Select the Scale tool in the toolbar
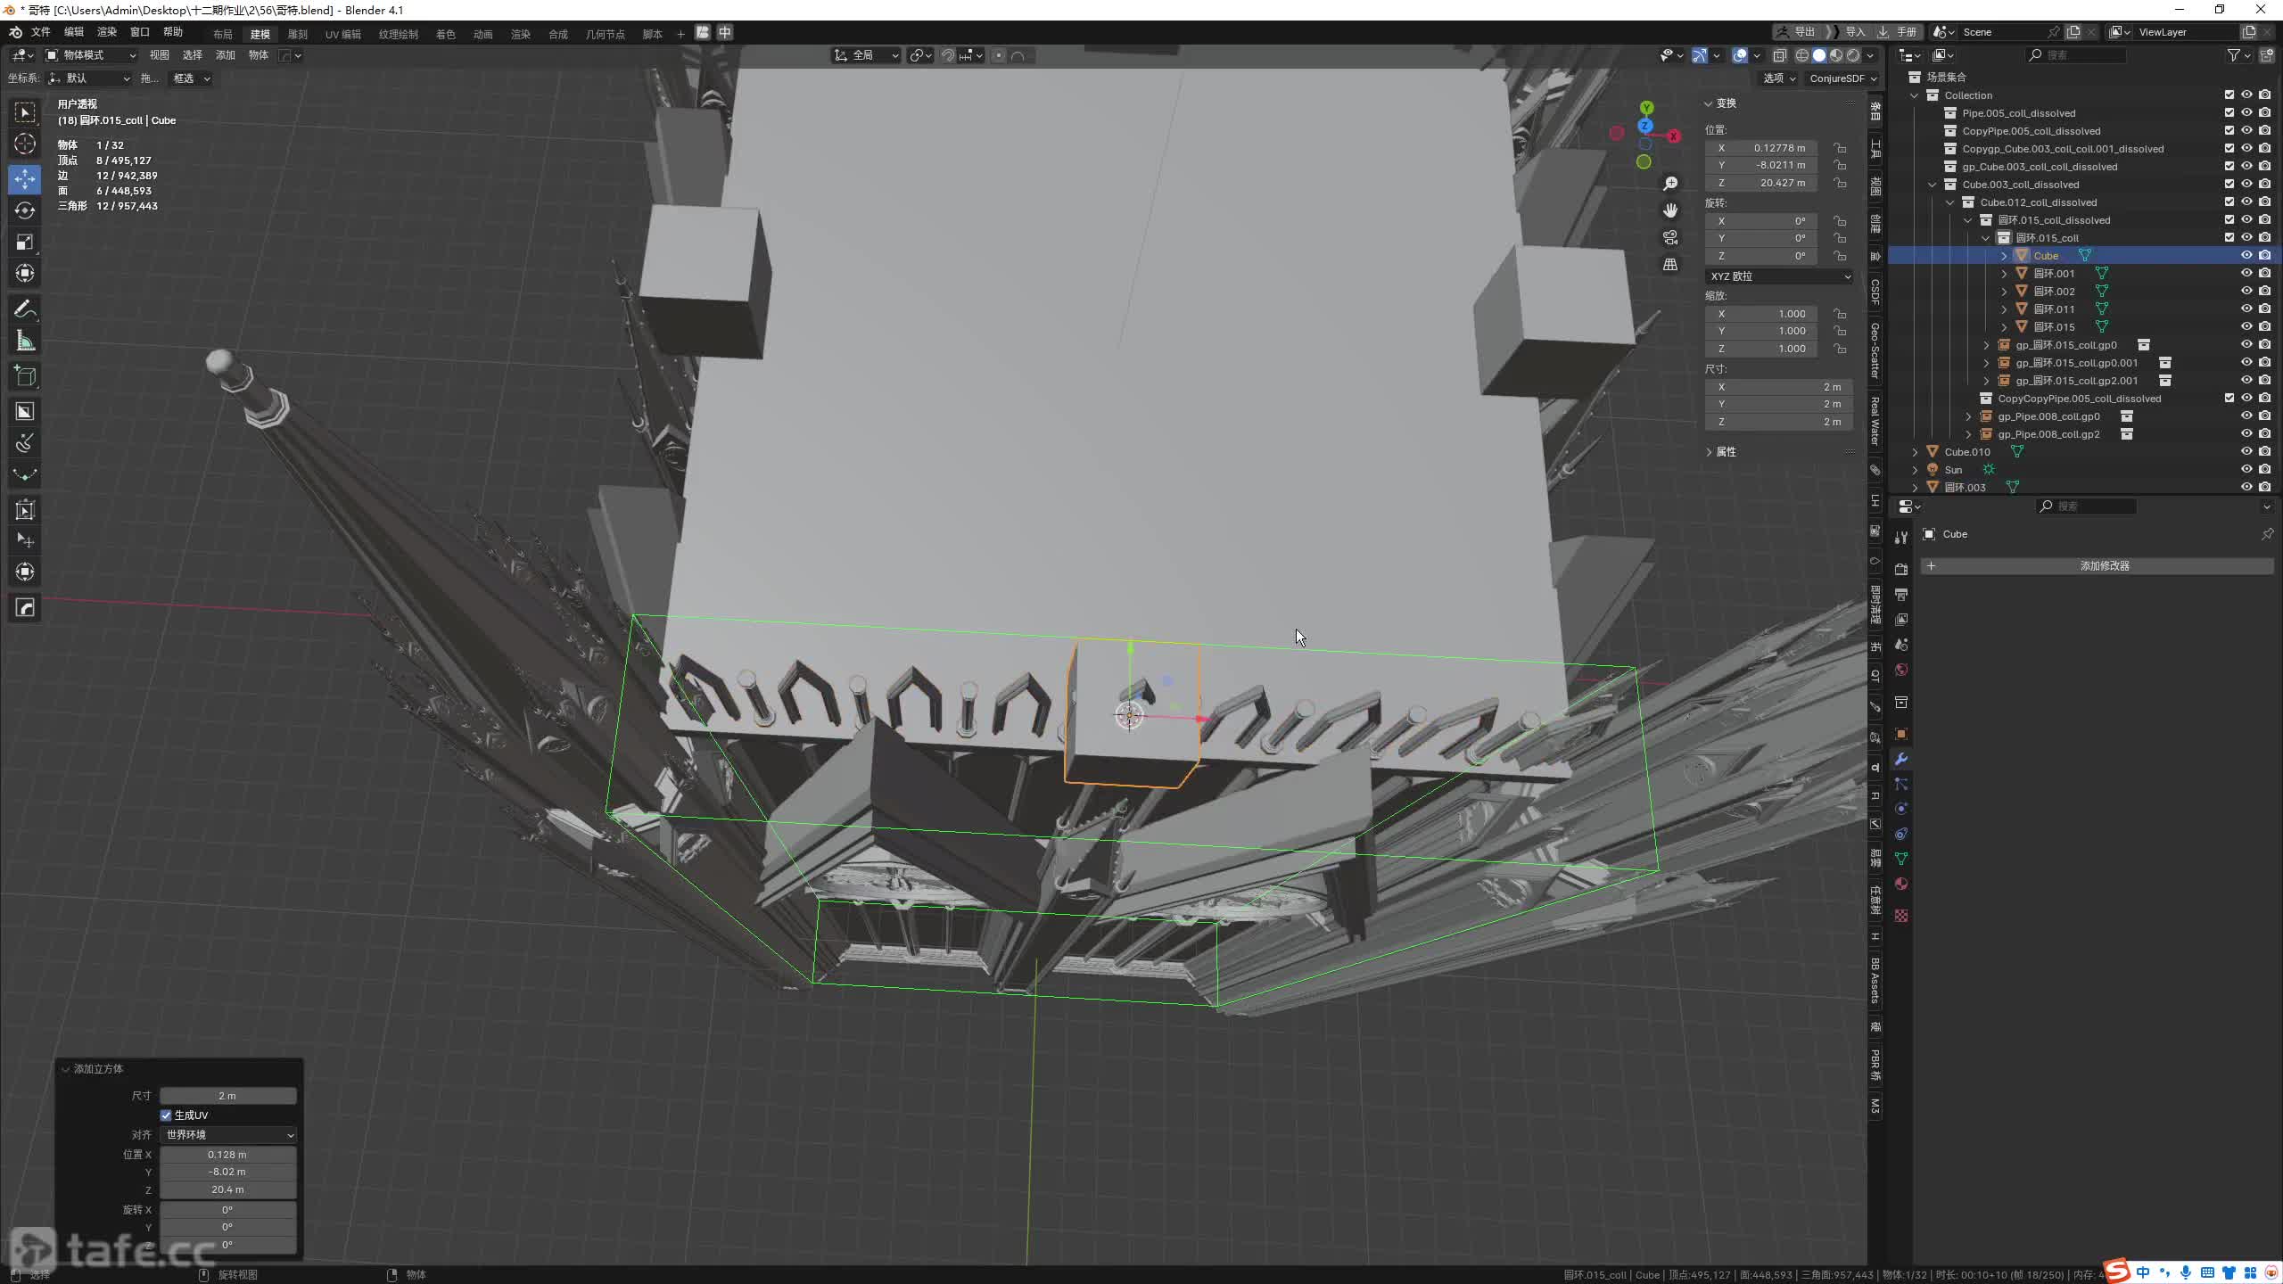Viewport: 2283px width, 1284px height. coord(25,242)
